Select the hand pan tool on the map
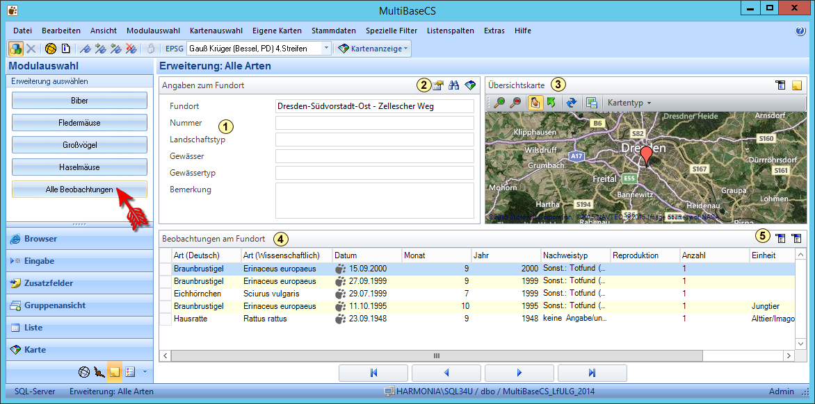This screenshot has width=815, height=404. tap(534, 103)
